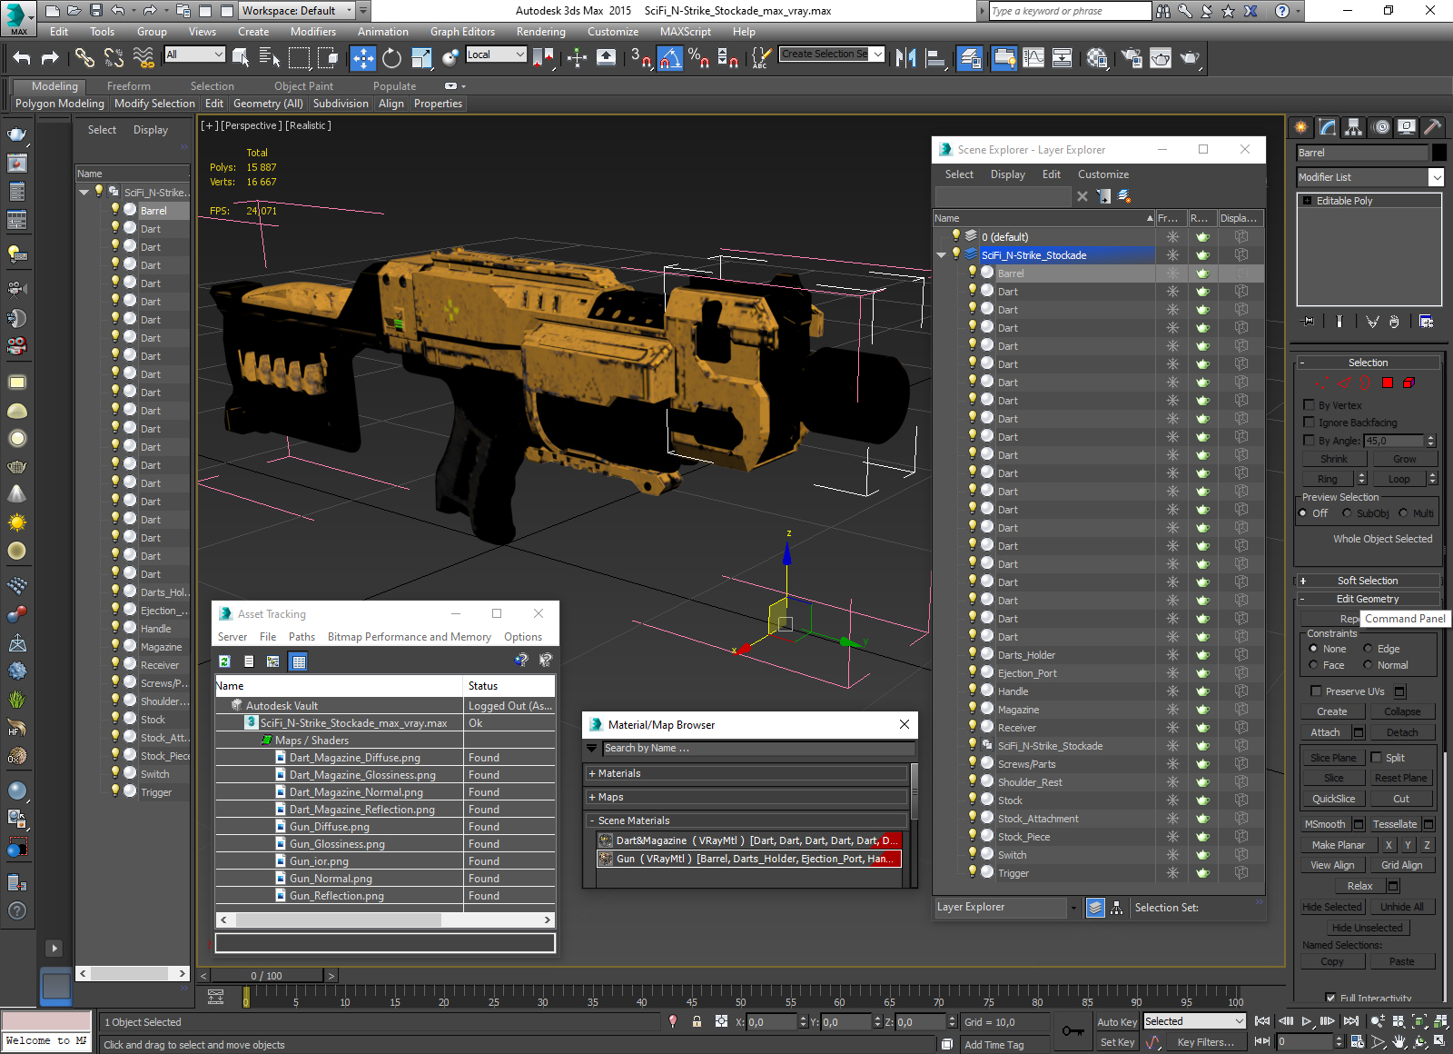Choose the Select and Move tool
Viewport: 1453px width, 1054px height.
click(x=362, y=58)
